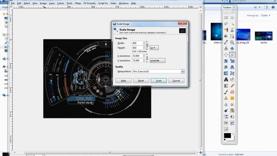Click the Cancel button in Scale Image
The image size is (277, 156).
coord(176,81)
